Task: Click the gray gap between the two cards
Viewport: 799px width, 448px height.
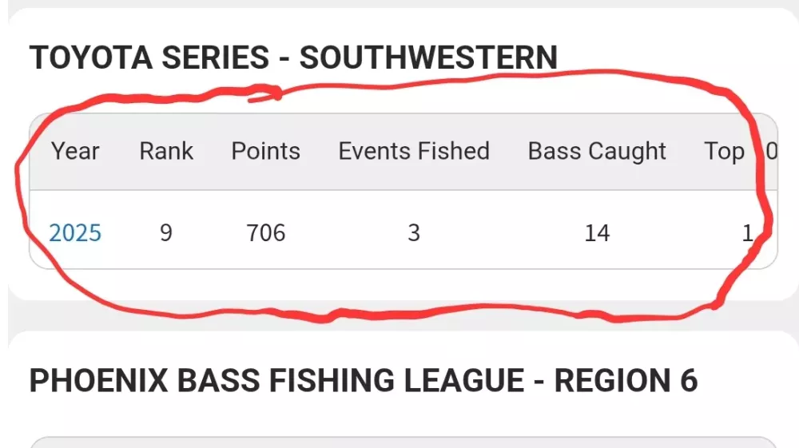Action: [x=403, y=315]
